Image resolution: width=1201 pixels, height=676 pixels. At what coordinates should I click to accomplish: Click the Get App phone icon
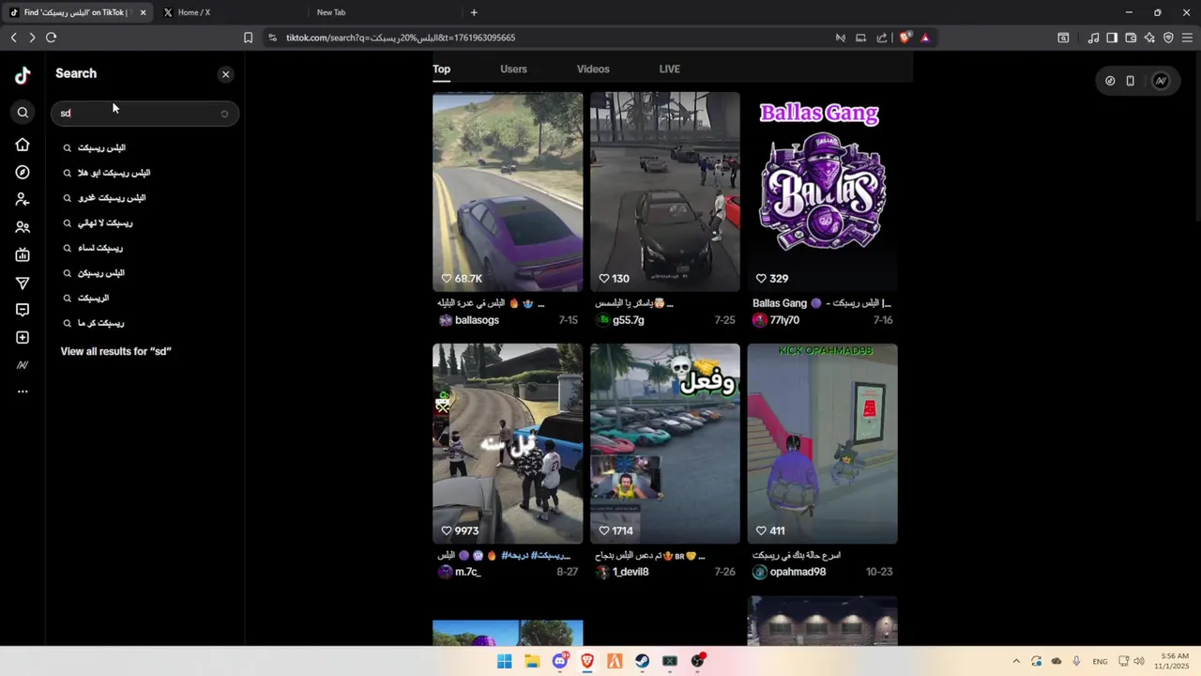pos(1131,81)
